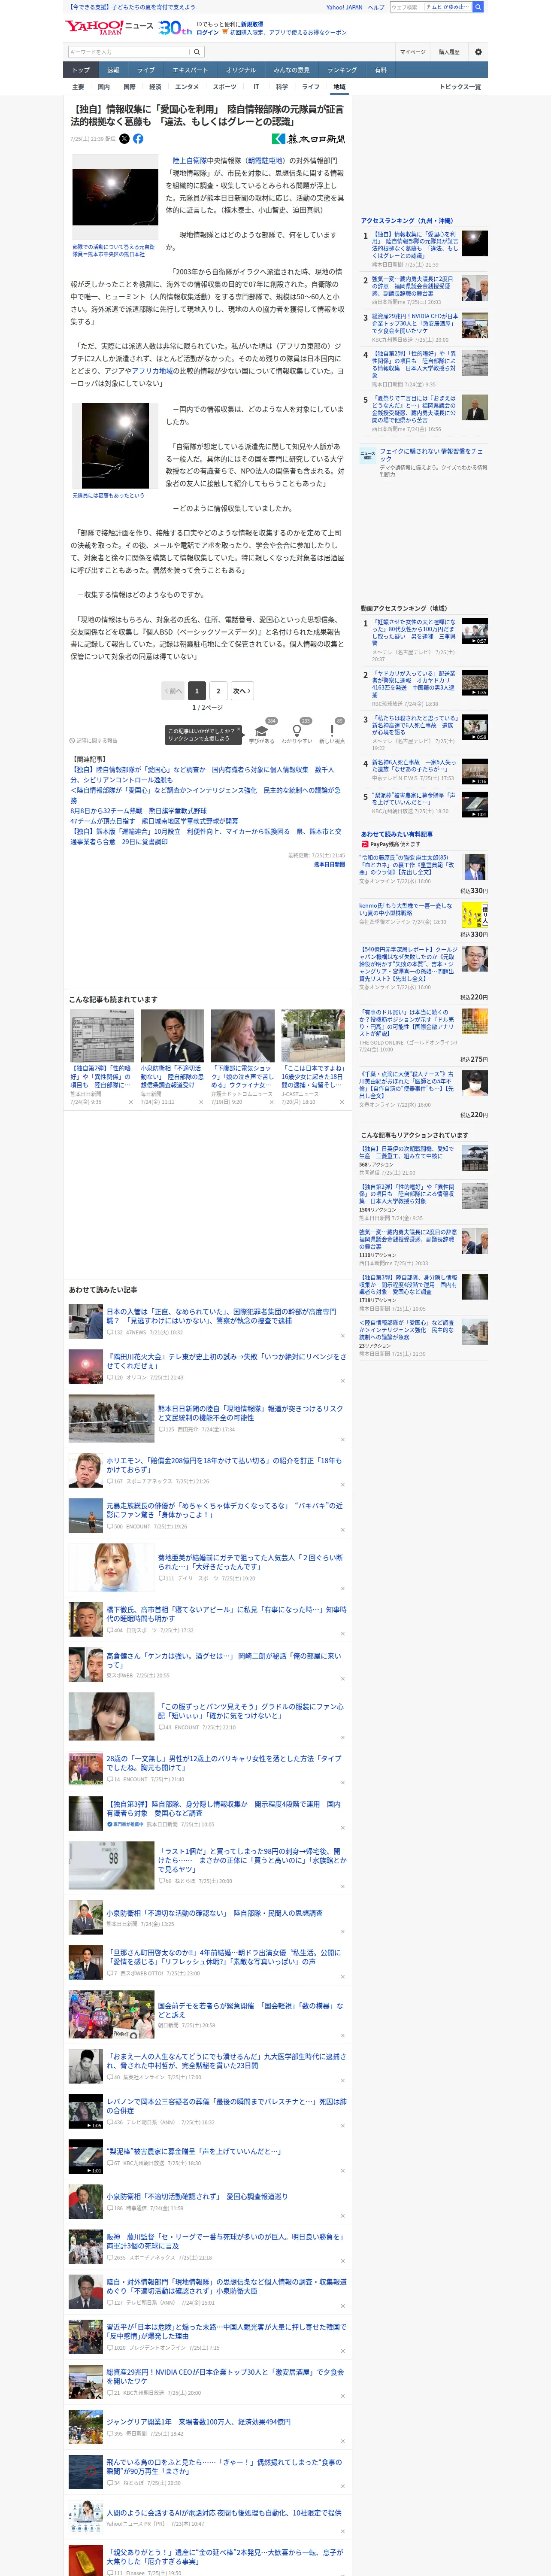Open トピックス一覧 link
This screenshot has height=2576, width=551.
(460, 87)
